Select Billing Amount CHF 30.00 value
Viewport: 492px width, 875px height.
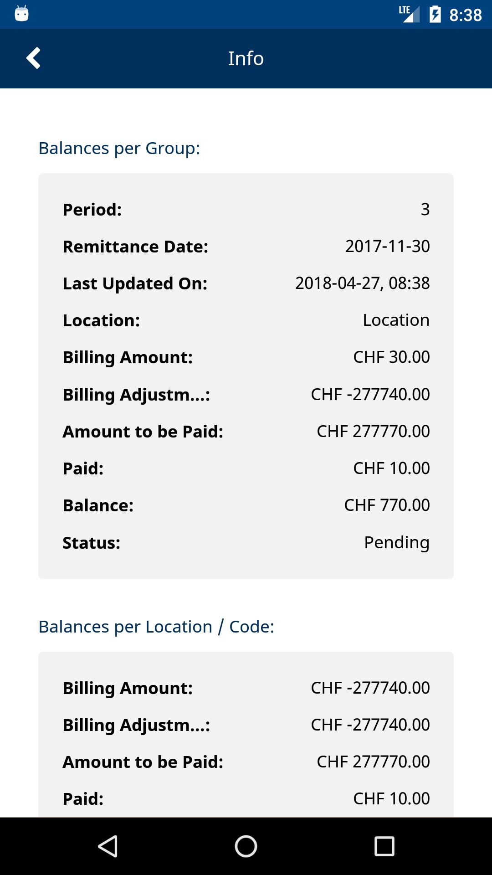[391, 357]
